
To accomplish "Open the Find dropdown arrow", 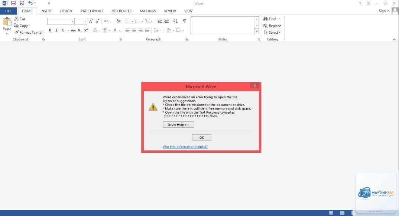I will pyautogui.click(x=279, y=19).
